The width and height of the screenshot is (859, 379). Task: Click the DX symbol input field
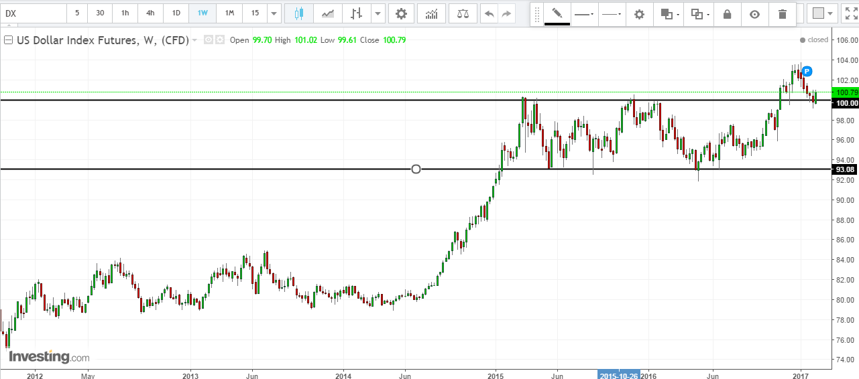(34, 13)
